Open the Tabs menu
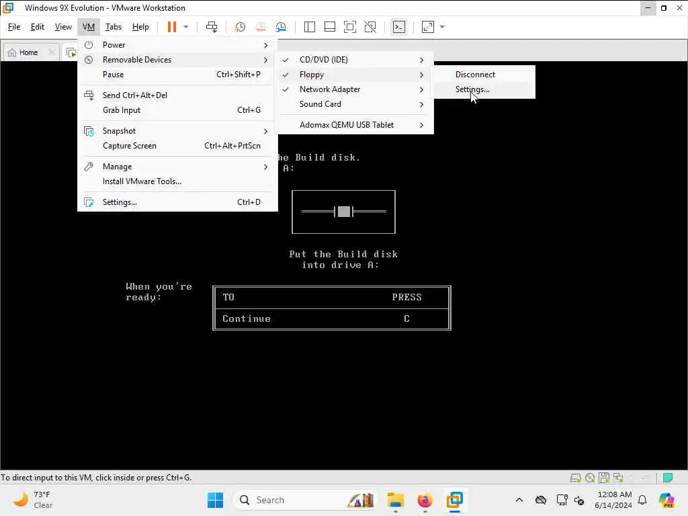The height and width of the screenshot is (516, 688). tap(113, 27)
